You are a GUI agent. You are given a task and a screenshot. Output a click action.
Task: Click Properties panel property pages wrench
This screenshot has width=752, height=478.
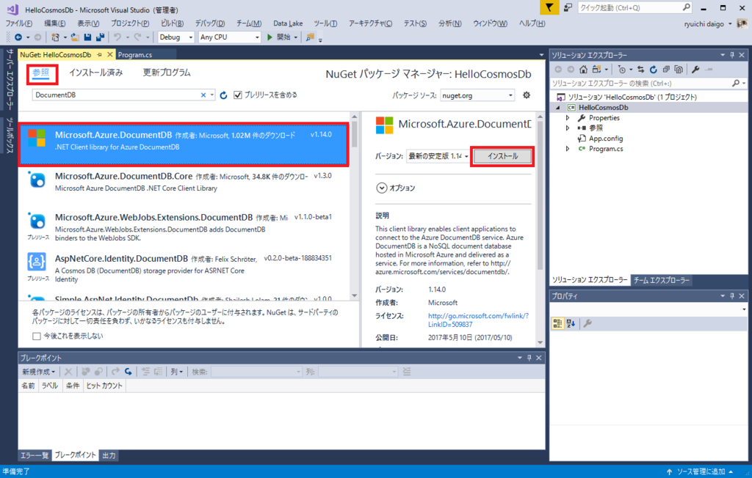point(587,323)
